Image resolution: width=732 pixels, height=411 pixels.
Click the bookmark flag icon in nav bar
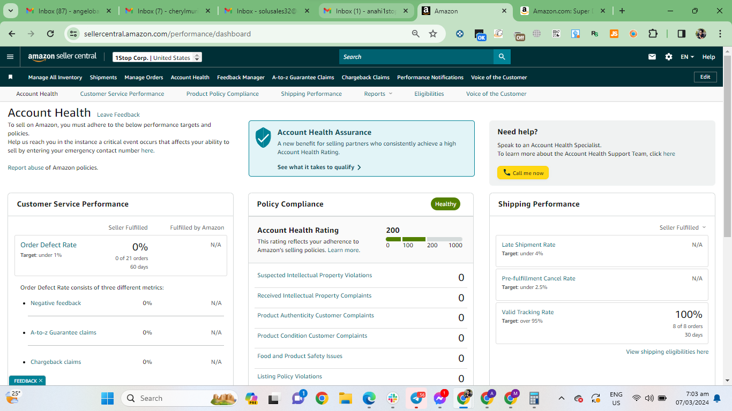(x=10, y=77)
